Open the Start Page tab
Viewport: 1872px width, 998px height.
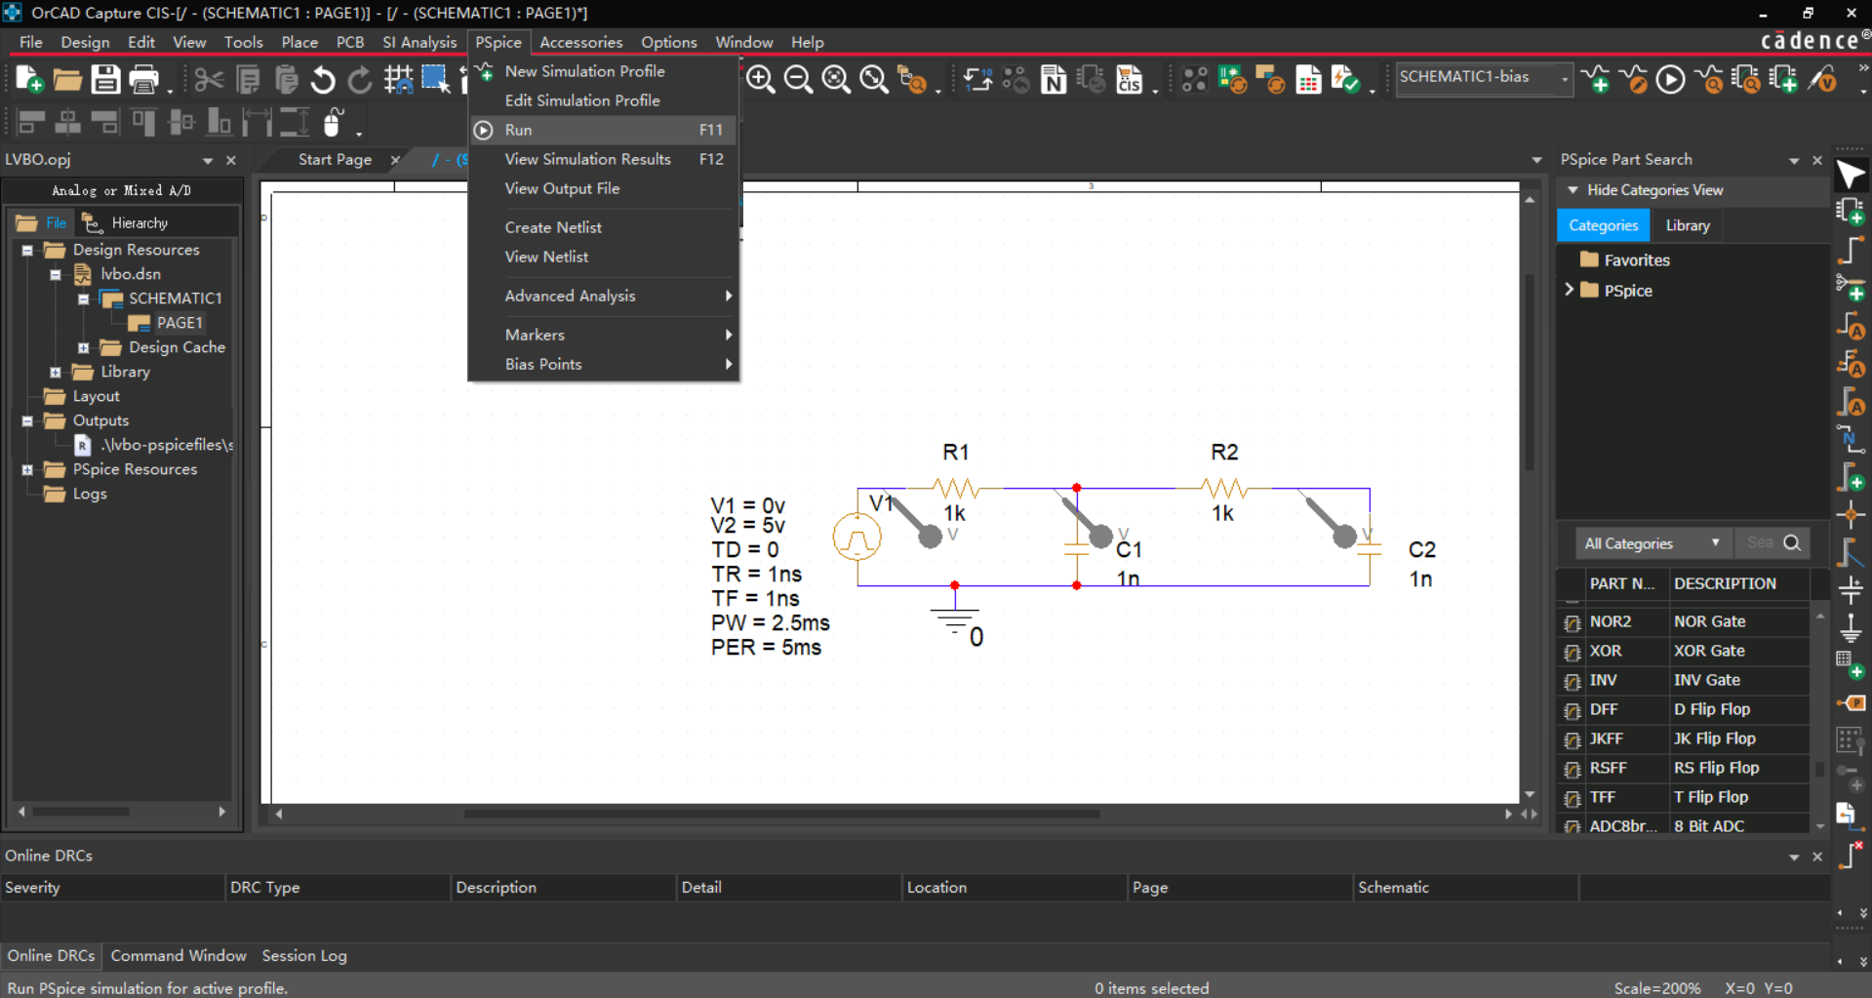click(335, 159)
